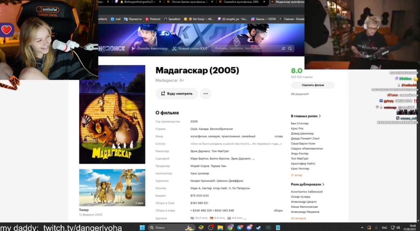Open BlueStacks from the taskbar
Screen dimensions: 420x231
pyautogui.click(x=201, y=228)
